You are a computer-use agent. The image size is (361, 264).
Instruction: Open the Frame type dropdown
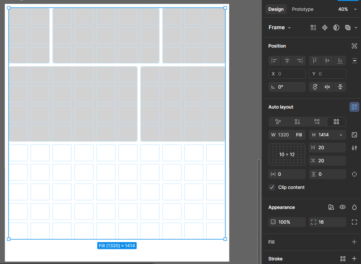[x=279, y=28]
